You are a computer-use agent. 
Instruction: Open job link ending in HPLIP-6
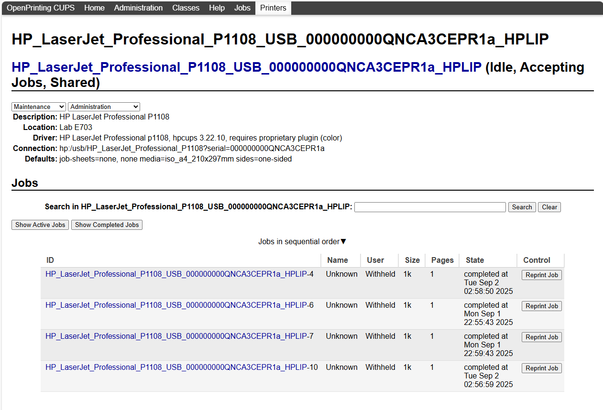(179, 305)
